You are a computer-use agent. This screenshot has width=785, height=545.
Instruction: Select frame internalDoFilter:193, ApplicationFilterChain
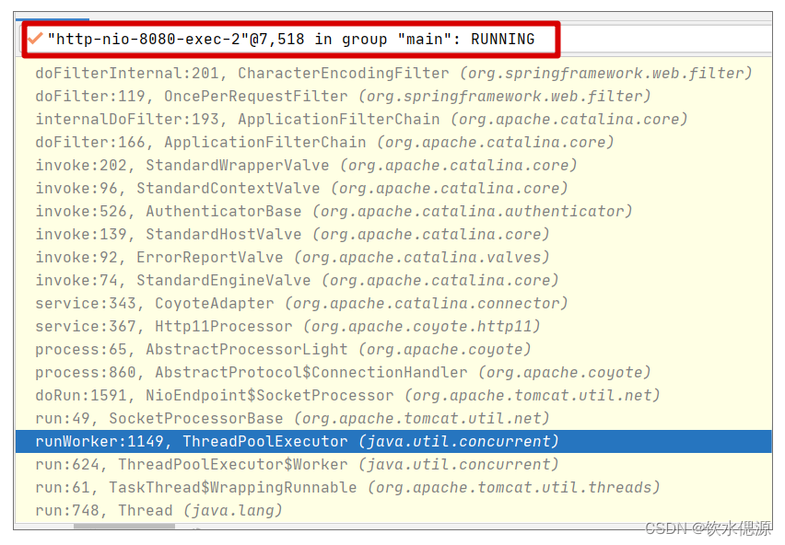click(x=393, y=120)
